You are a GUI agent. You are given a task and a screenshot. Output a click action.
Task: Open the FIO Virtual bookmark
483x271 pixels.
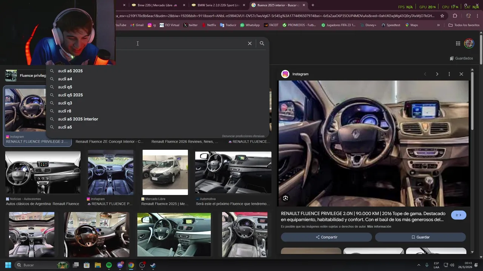(169, 25)
